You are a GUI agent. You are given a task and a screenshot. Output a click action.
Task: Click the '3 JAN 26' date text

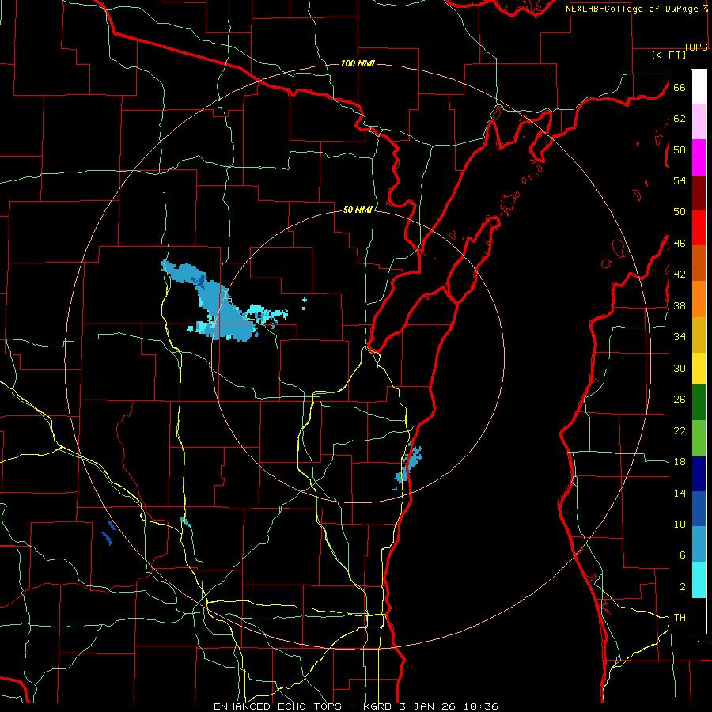coord(429,706)
